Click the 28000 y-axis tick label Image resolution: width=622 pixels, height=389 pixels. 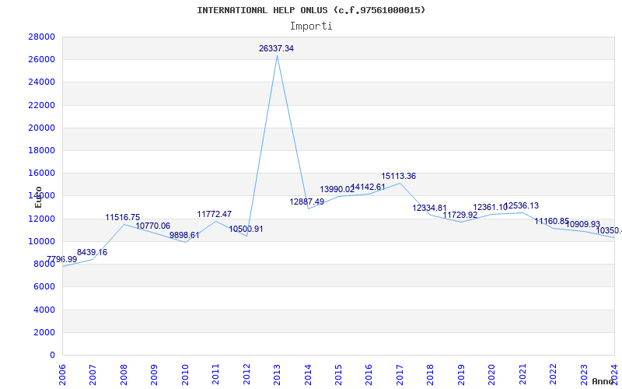pos(41,37)
